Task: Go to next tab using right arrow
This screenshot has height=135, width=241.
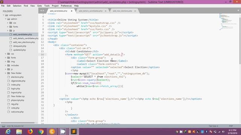Action: (x=43, y=11)
